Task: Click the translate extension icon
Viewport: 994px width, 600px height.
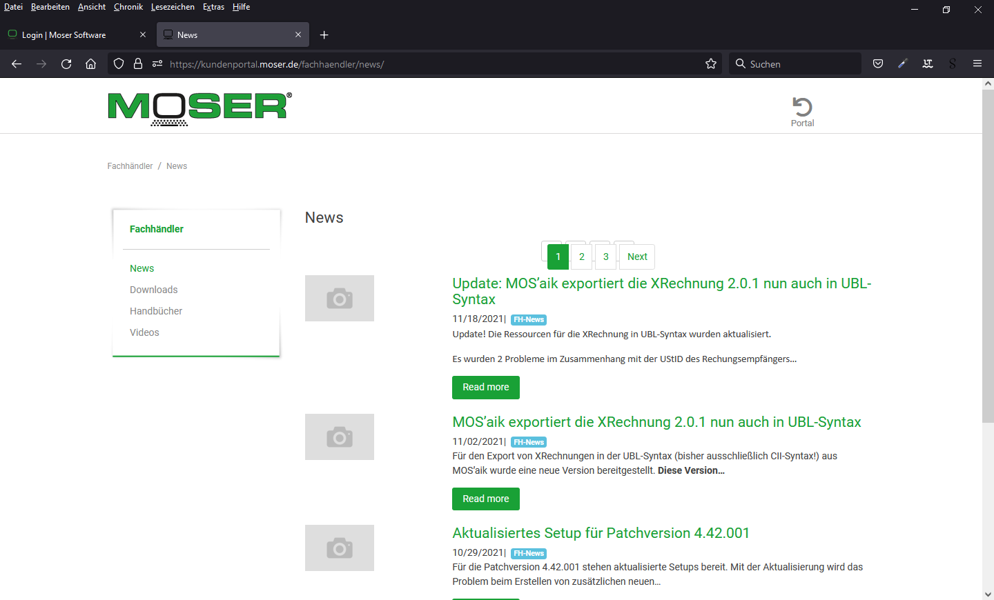Action: (928, 64)
